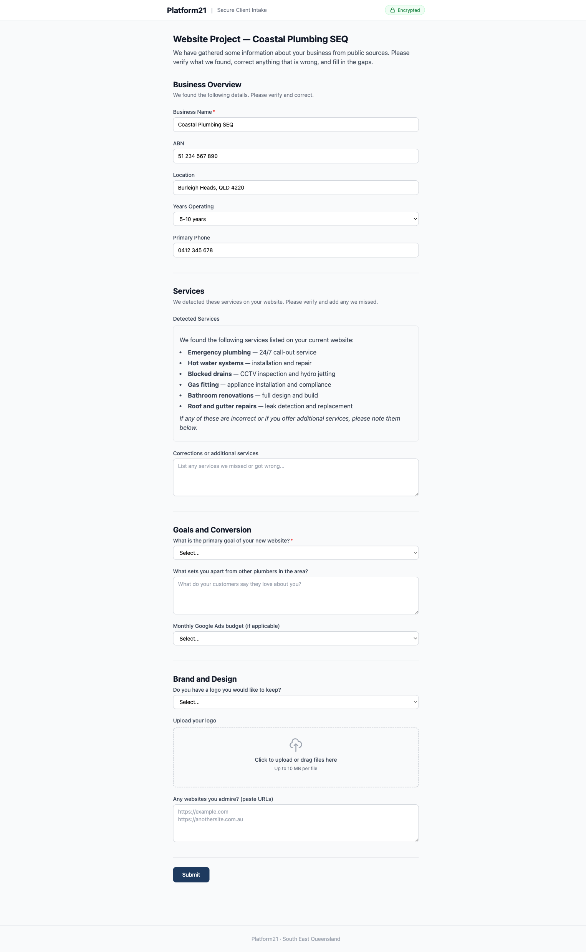Click the Location input field
Screen dimensions: 586x952
tap(296, 187)
